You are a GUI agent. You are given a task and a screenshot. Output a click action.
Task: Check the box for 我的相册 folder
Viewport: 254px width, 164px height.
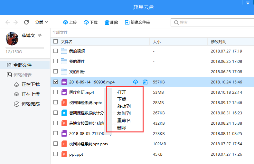(x=56, y=72)
